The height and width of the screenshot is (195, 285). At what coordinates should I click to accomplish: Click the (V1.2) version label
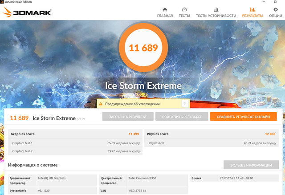click(81, 119)
